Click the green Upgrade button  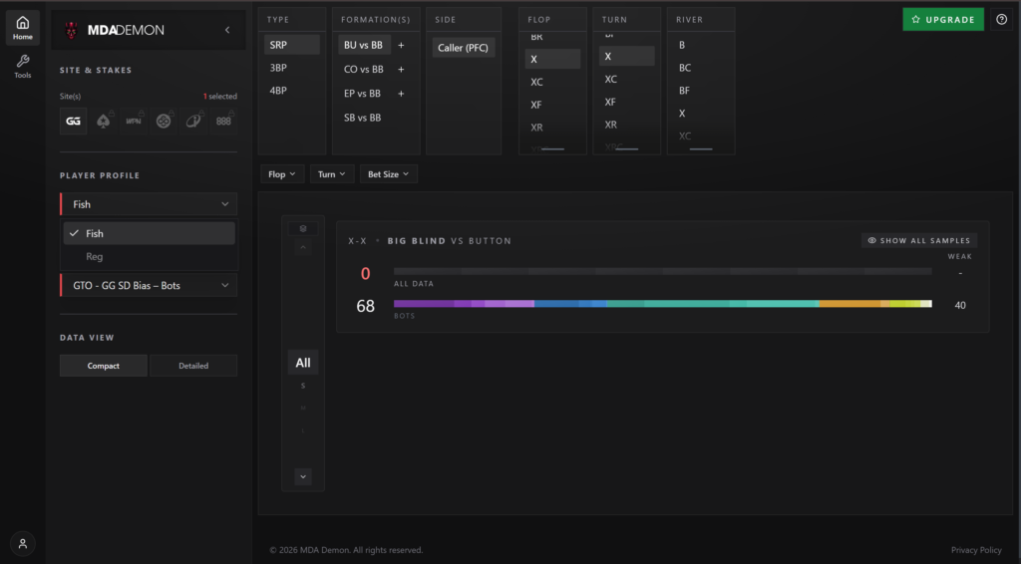pyautogui.click(x=943, y=20)
